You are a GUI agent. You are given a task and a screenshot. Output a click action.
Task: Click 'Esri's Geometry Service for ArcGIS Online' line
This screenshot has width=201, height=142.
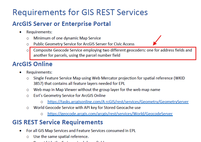[69, 96]
